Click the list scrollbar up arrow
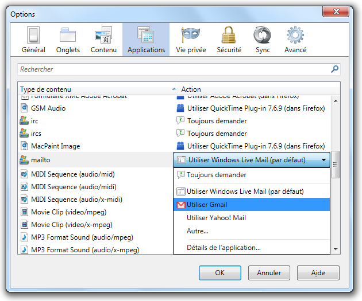362x301 pixels. click(x=336, y=101)
